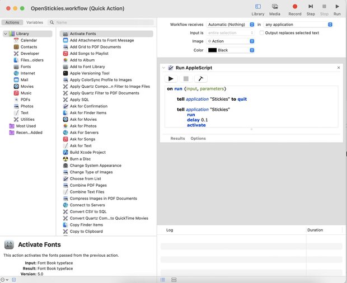Viewport: 347px width, 283px height.
Task: Show the log view with the list icon
Action: pos(163,280)
